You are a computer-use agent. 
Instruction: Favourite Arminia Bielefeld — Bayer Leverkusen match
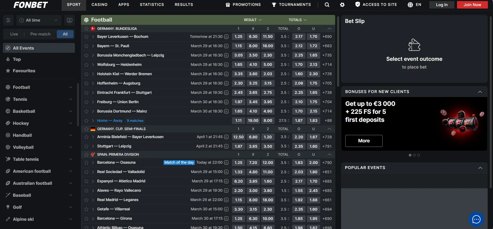(86, 137)
